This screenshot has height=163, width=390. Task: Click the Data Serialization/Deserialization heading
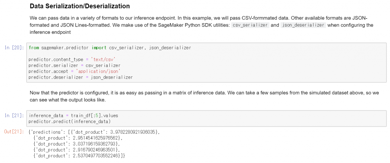click(x=80, y=6)
